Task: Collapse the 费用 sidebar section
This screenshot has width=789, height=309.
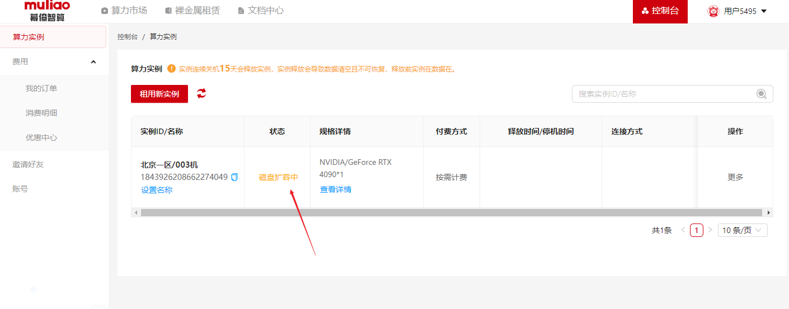Action: (54, 61)
